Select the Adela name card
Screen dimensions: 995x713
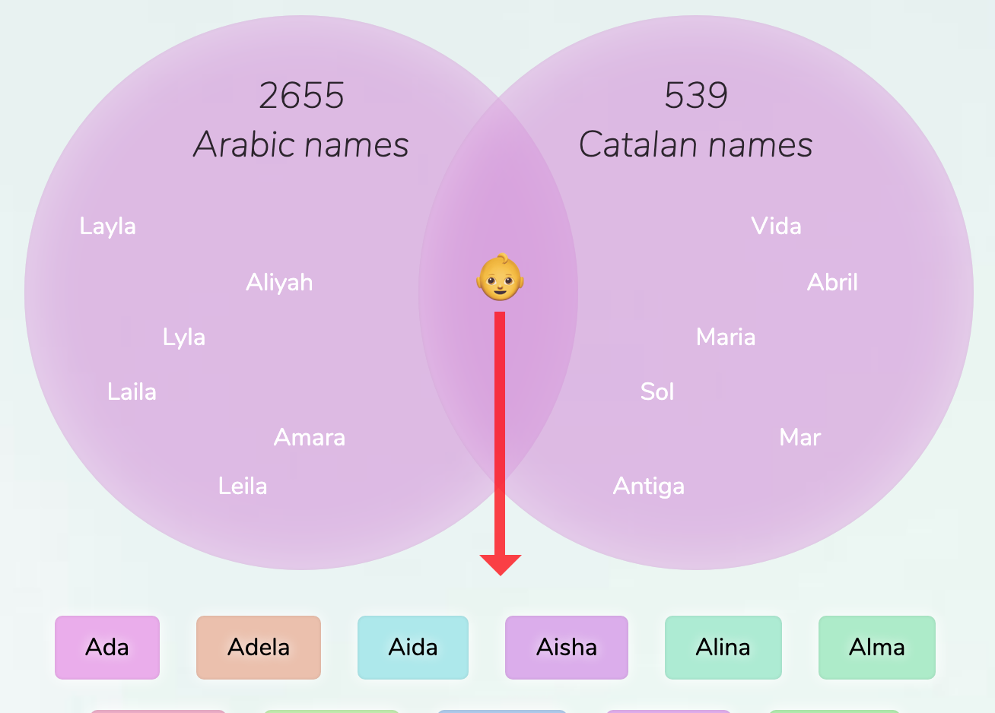259,648
